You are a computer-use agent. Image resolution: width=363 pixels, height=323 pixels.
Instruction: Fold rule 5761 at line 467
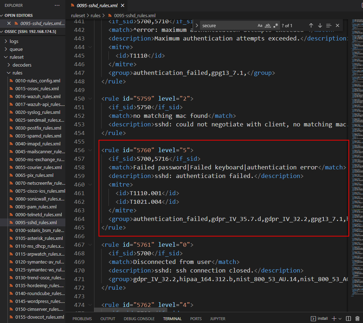click(90, 245)
